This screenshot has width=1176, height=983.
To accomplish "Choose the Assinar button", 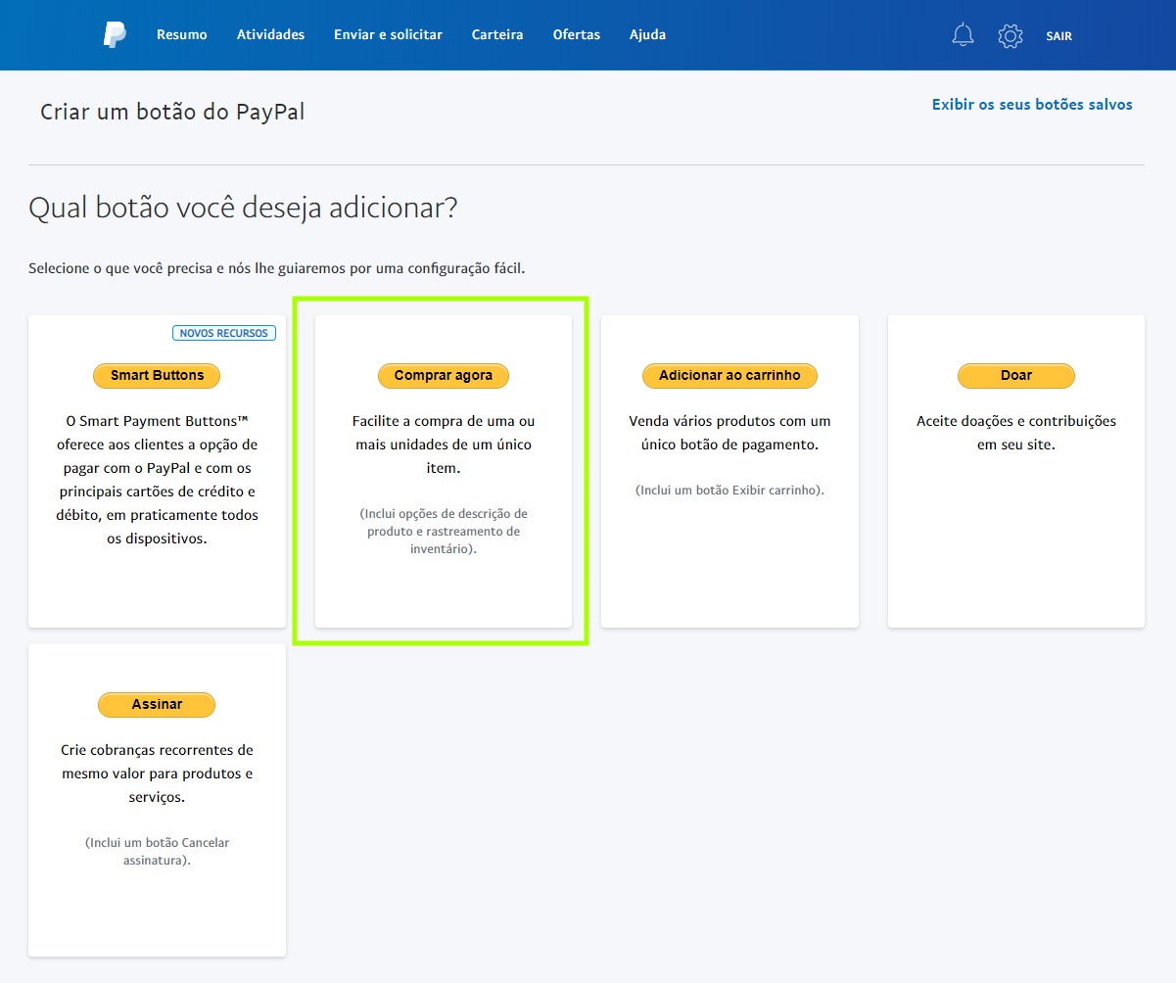I will [157, 705].
